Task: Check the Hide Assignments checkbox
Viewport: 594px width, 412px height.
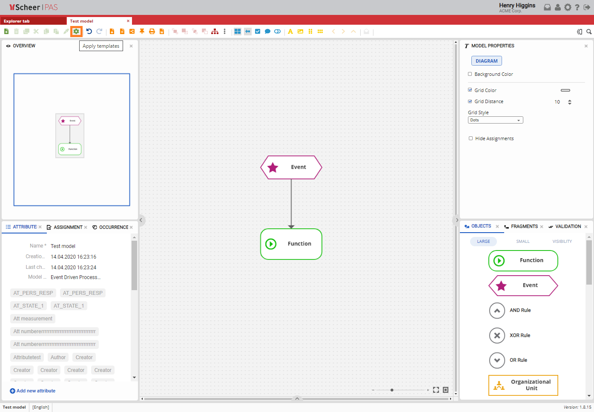Action: point(471,138)
